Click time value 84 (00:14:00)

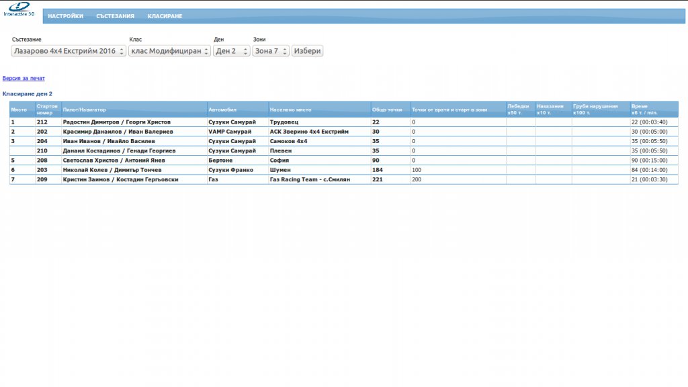pos(650,170)
